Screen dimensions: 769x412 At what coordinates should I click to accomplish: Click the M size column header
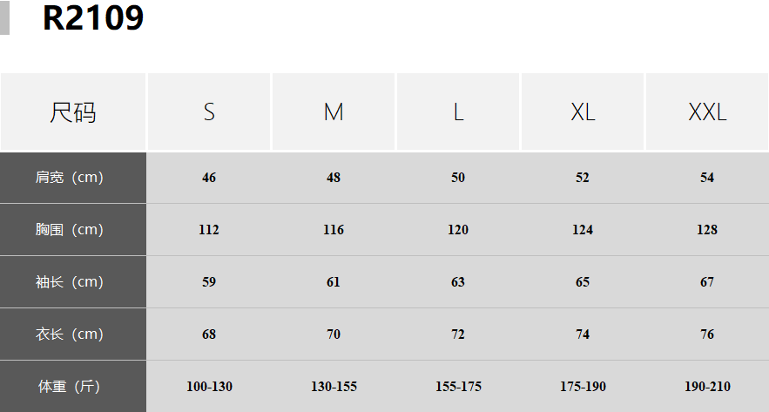point(334,112)
